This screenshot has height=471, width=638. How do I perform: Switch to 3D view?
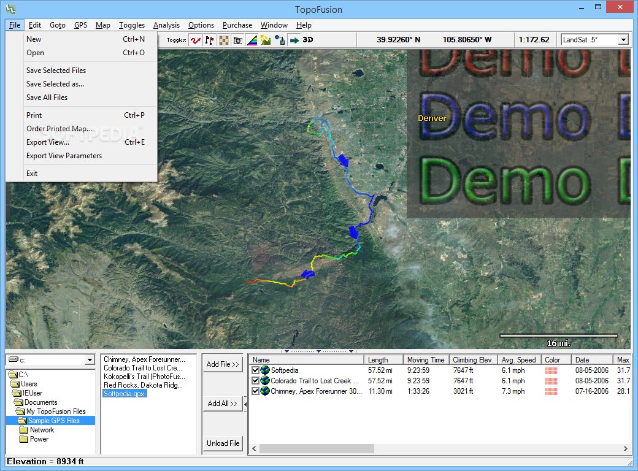(x=308, y=40)
